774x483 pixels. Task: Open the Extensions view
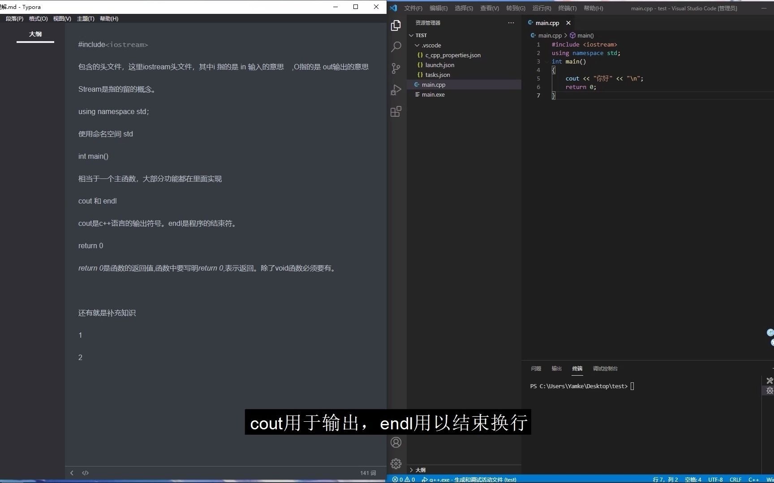pos(396,111)
